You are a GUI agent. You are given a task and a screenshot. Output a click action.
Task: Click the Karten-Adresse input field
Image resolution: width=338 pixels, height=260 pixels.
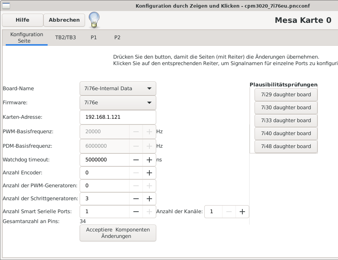(x=118, y=117)
